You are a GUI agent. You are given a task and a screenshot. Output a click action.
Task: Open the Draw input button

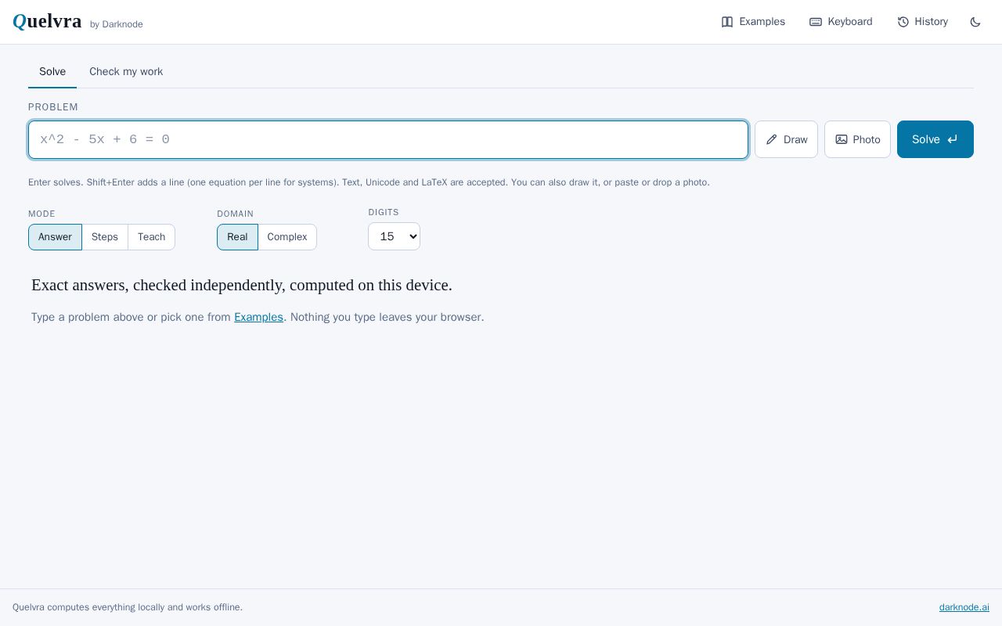786,139
